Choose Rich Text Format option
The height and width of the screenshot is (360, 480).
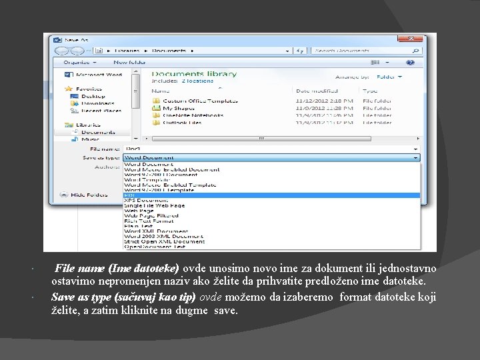[272, 221]
